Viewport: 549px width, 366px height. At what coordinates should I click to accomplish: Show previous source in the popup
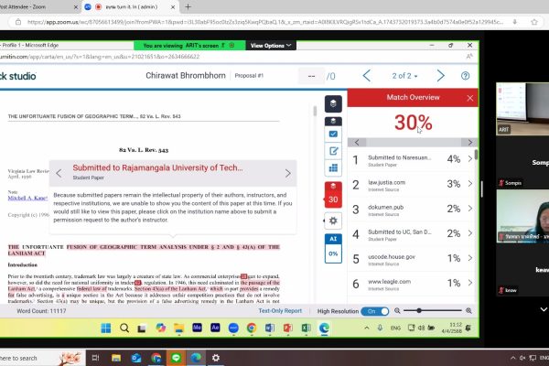point(59,173)
